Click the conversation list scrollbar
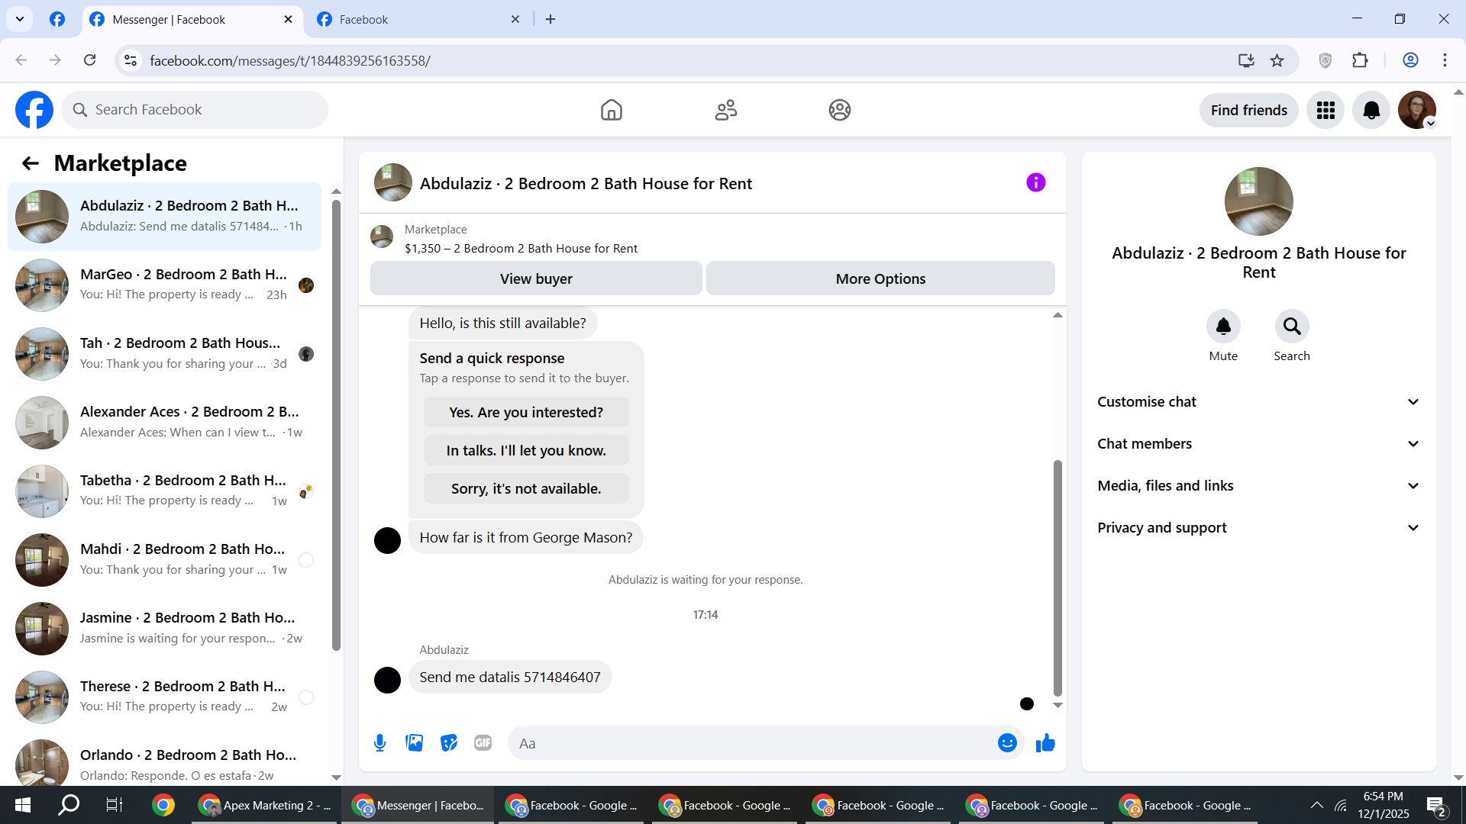1466x824 pixels. [x=336, y=426]
